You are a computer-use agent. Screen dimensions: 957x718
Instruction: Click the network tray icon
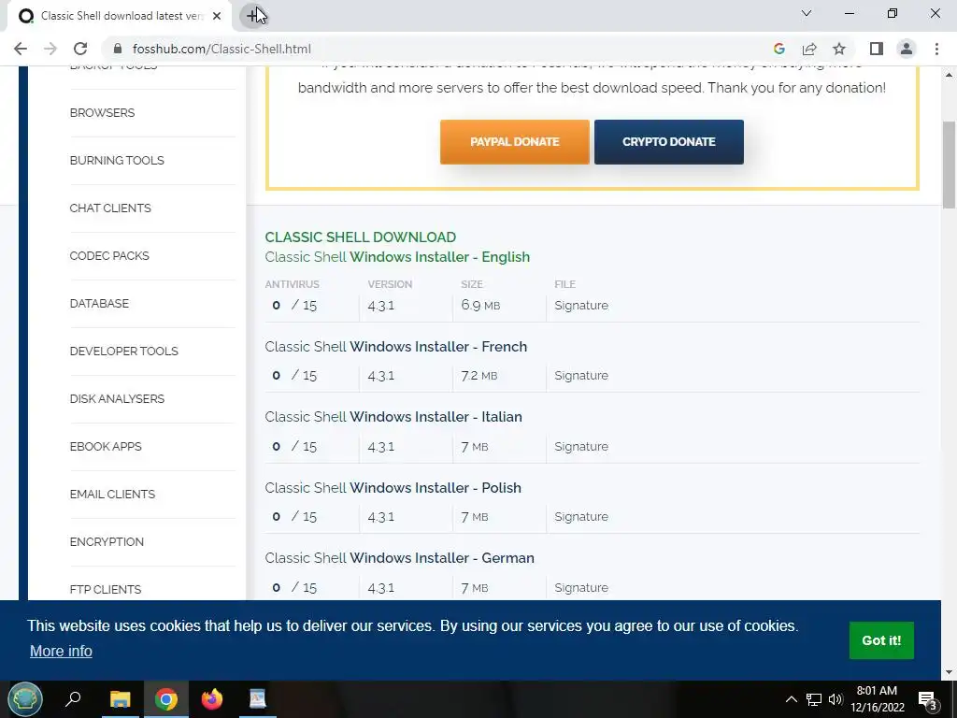[814, 699]
